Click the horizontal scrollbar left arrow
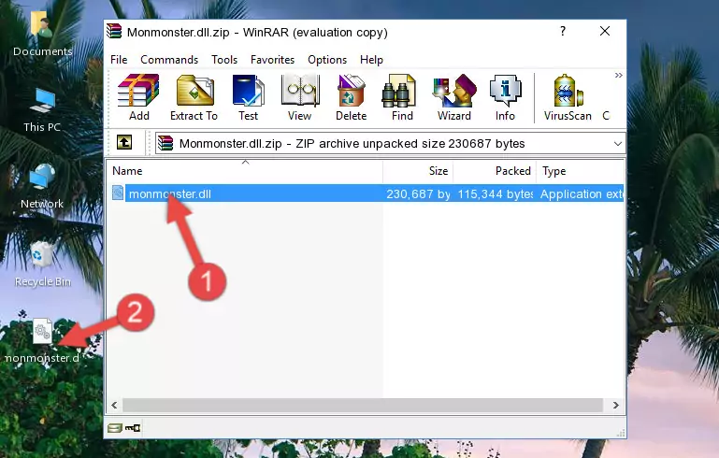This screenshot has width=719, height=458. pos(114,406)
